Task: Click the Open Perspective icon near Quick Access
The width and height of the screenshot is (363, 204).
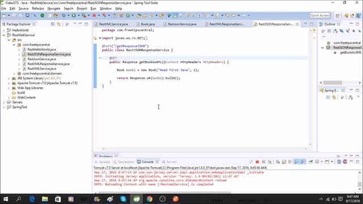Action: click(337, 15)
